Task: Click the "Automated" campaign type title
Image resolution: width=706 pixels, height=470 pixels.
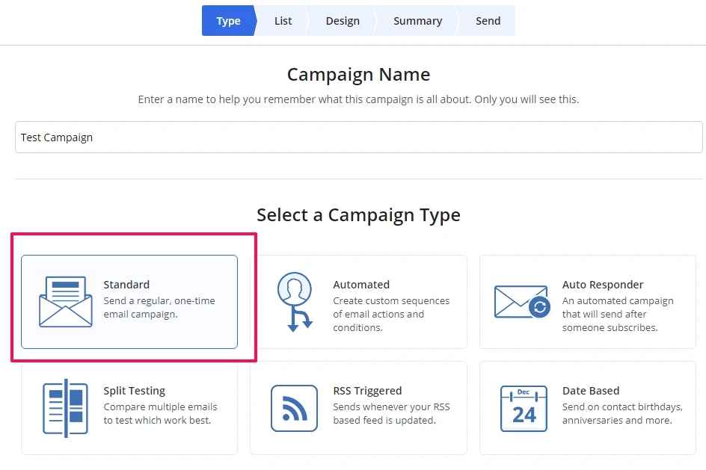Action: coord(361,285)
